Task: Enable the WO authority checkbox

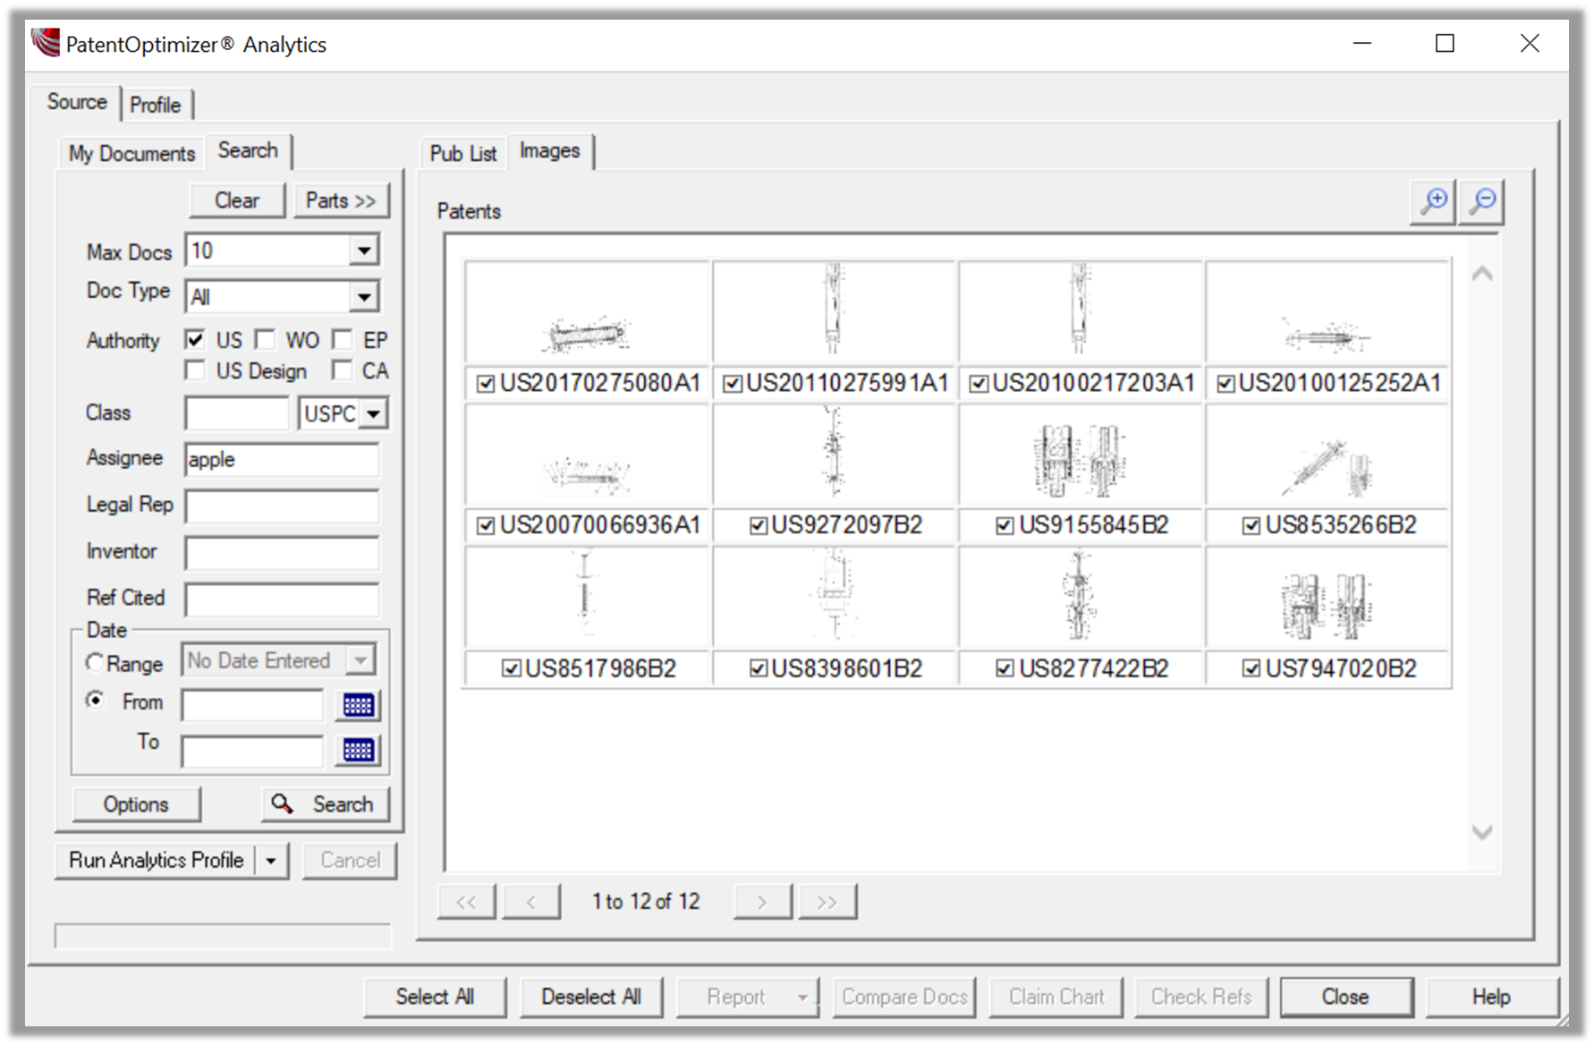Action: click(265, 340)
